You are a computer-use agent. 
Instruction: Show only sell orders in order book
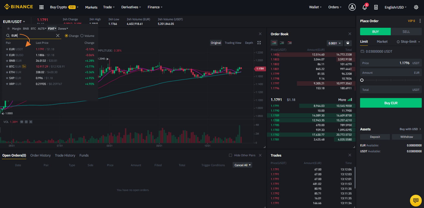coord(290,43)
